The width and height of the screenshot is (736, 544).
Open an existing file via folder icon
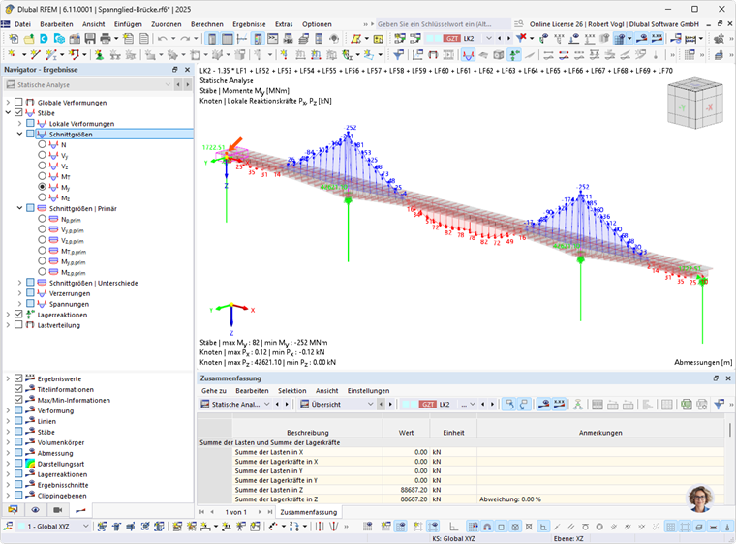pyautogui.click(x=29, y=39)
